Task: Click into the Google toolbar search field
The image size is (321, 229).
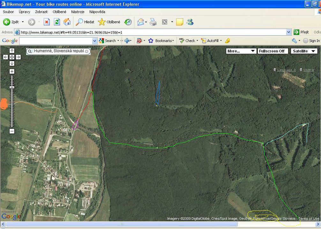Action: tap(56, 41)
